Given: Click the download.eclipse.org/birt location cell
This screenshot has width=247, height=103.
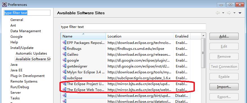Looking at the screenshot, I should [139, 95].
